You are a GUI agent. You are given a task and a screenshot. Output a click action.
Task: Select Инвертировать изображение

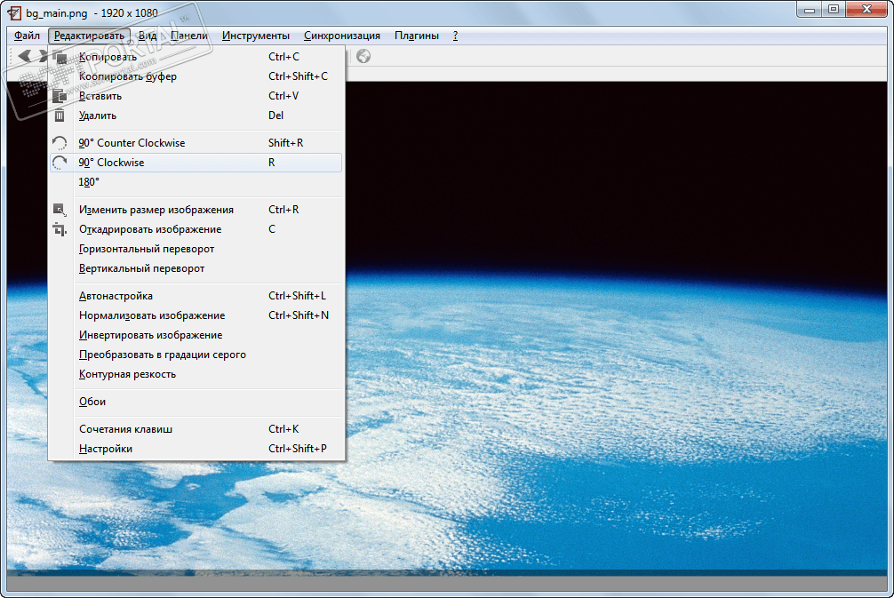pos(150,335)
